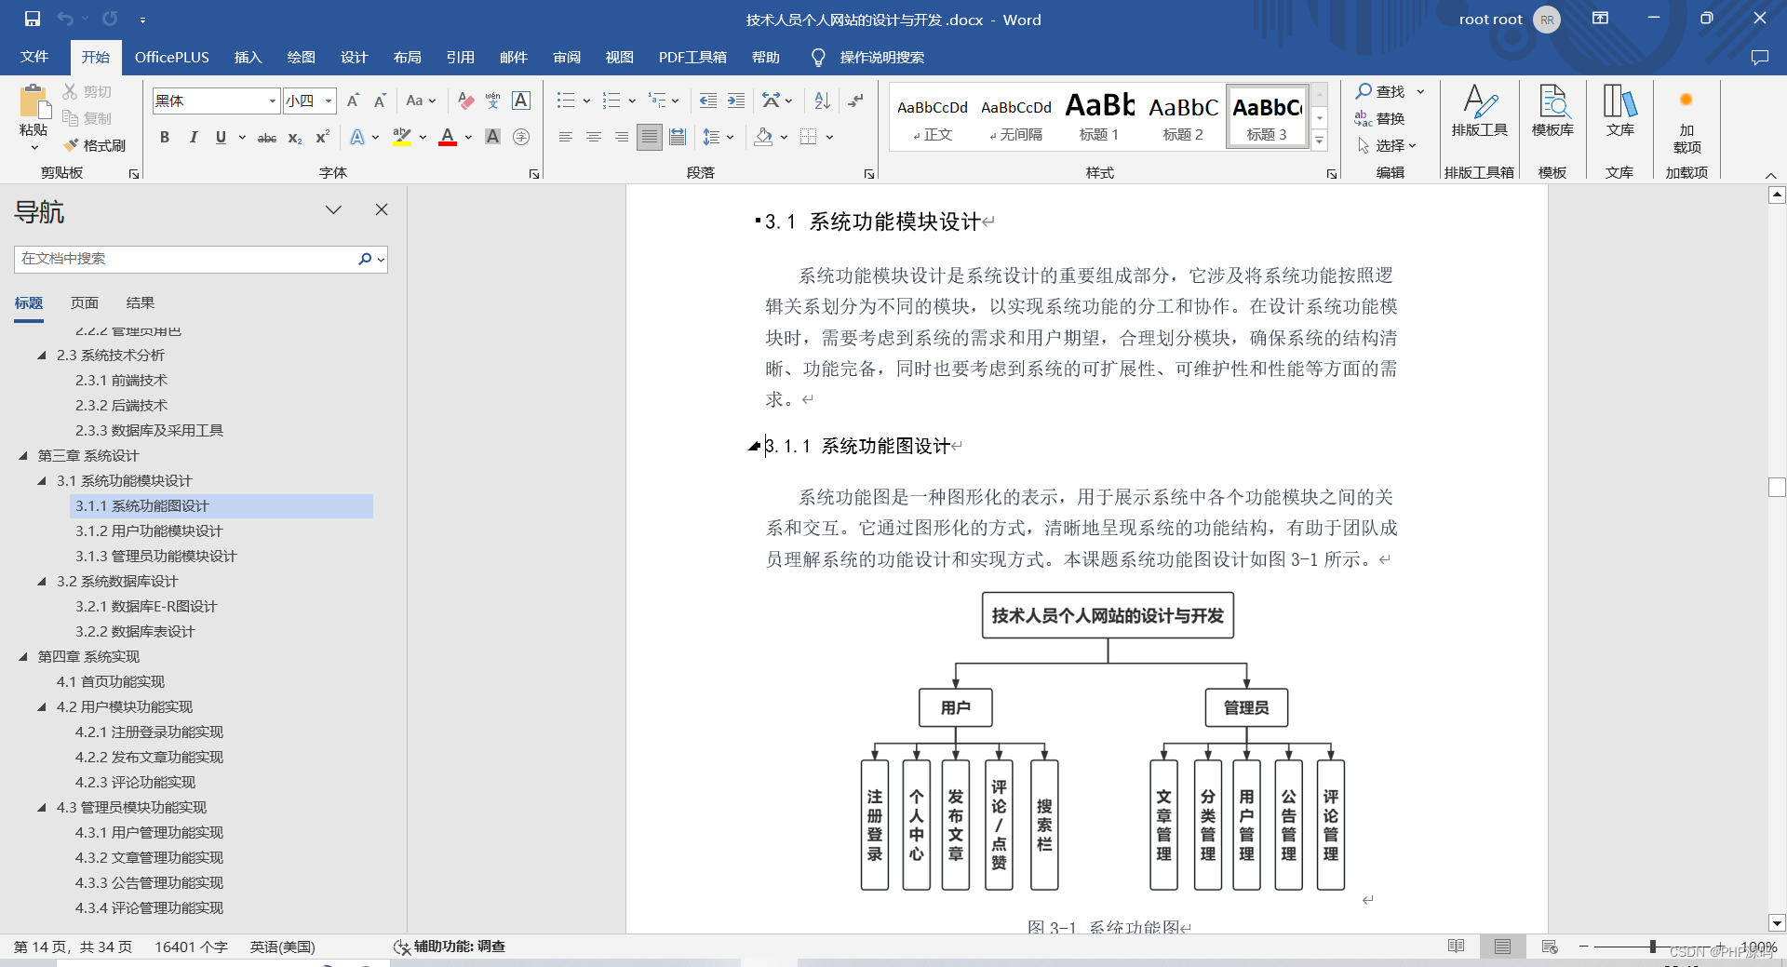This screenshot has height=967, width=1787.
Task: Click the subscript icon
Action: coord(294,138)
